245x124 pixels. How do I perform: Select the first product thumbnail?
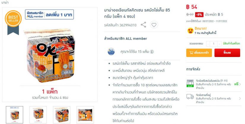tap(15, 115)
